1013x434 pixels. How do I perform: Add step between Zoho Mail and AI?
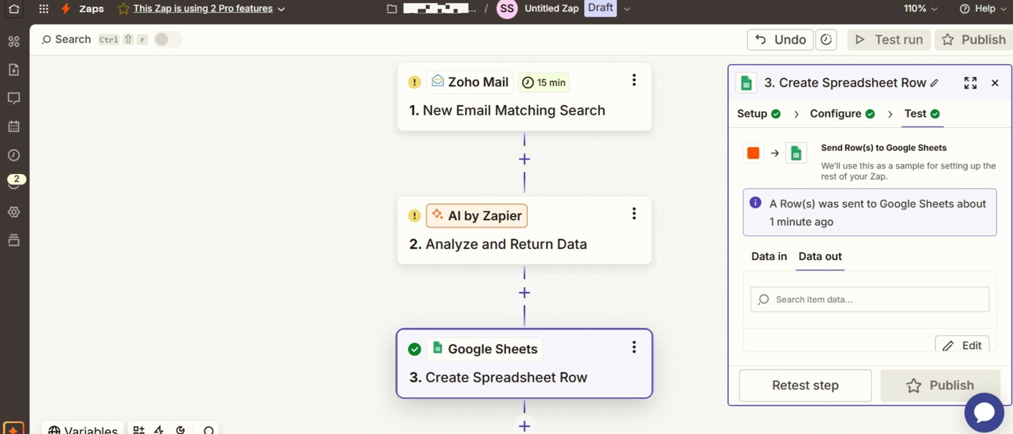tap(524, 159)
